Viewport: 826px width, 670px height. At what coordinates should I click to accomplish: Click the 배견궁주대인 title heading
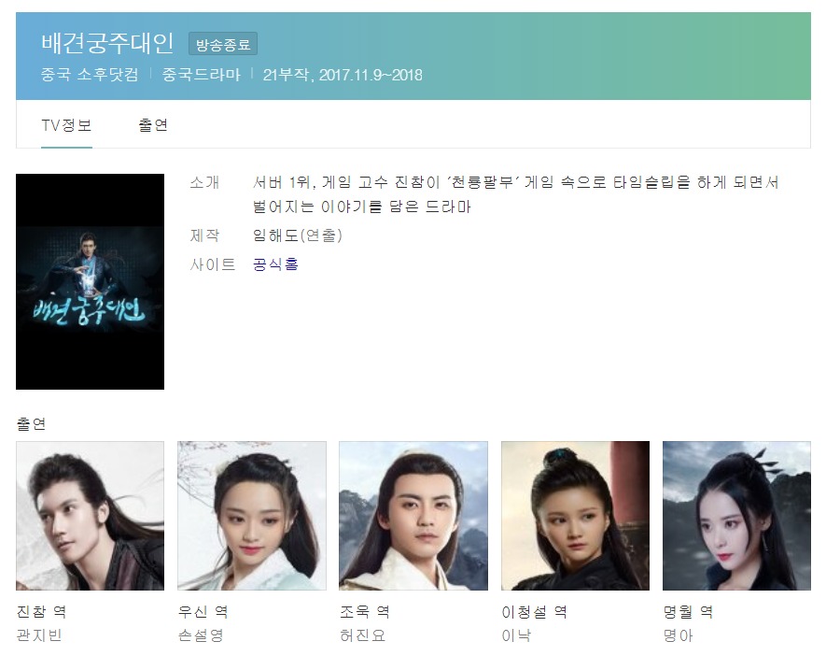107,43
